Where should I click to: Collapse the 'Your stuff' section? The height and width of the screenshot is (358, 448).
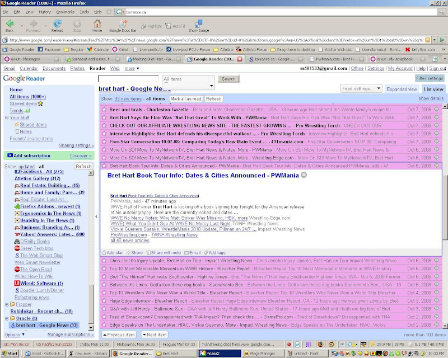7,117
